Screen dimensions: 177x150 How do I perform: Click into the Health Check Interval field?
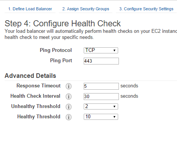click(101, 97)
